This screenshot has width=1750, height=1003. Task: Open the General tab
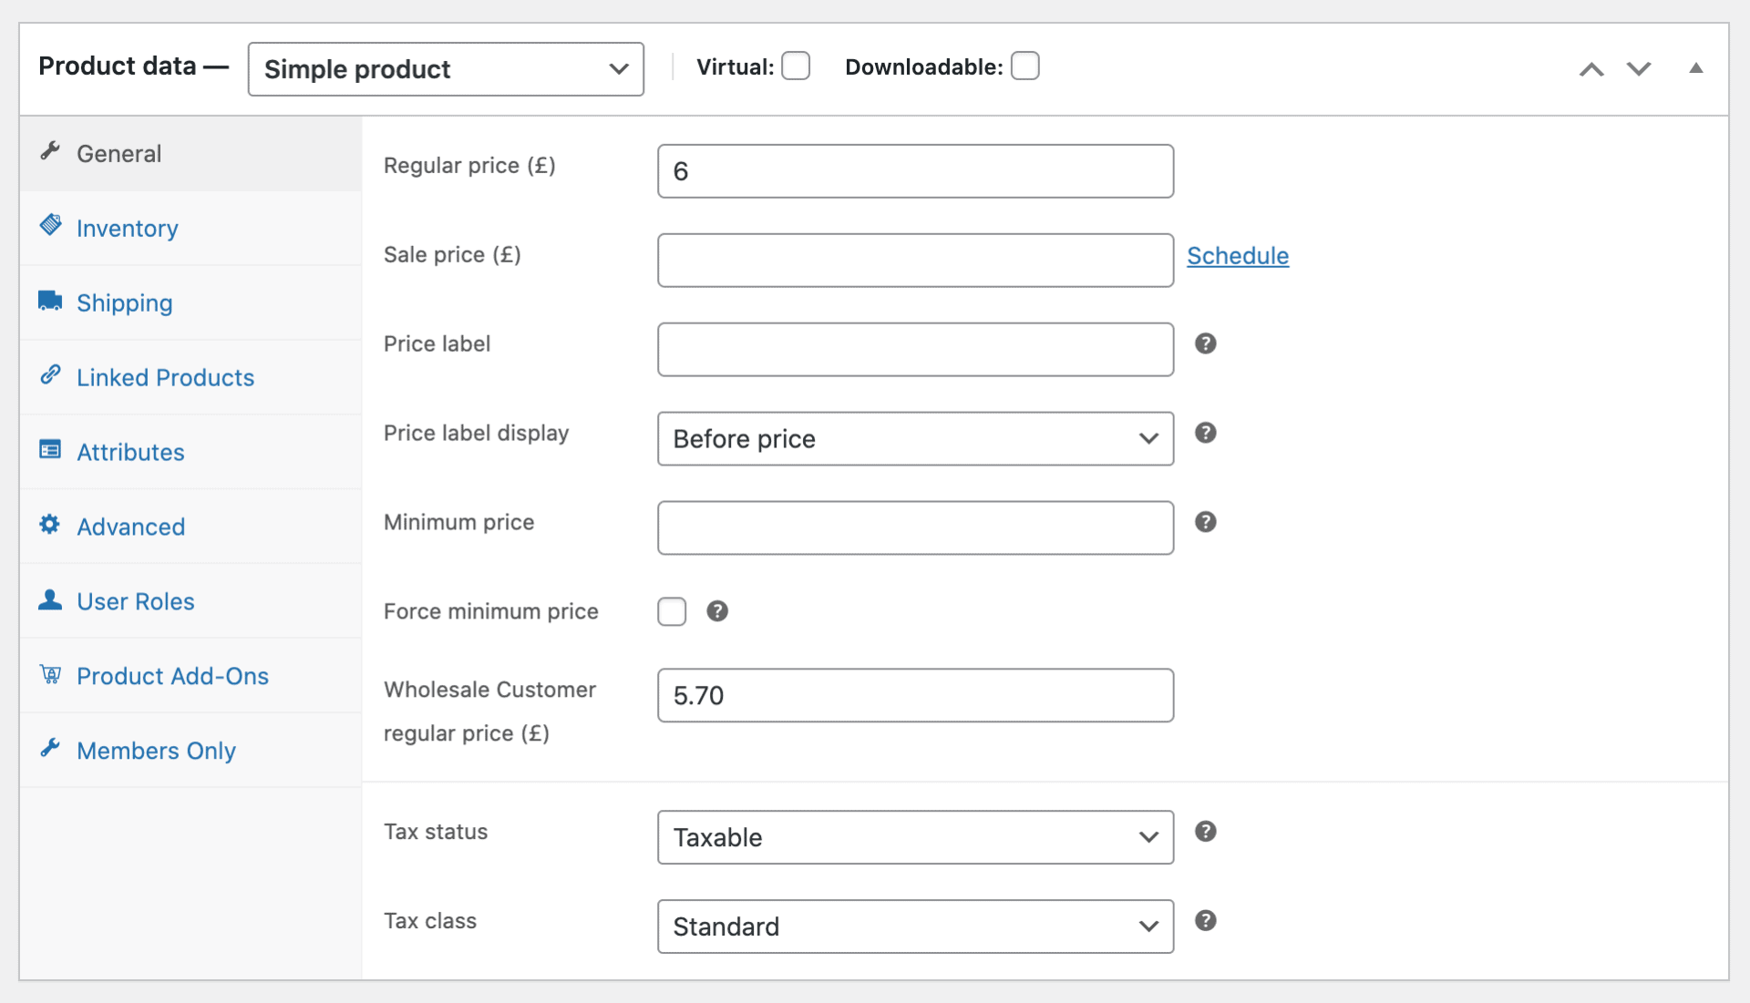point(190,153)
